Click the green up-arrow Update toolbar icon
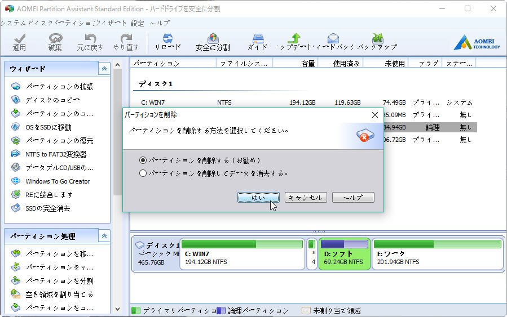 tap(294, 38)
